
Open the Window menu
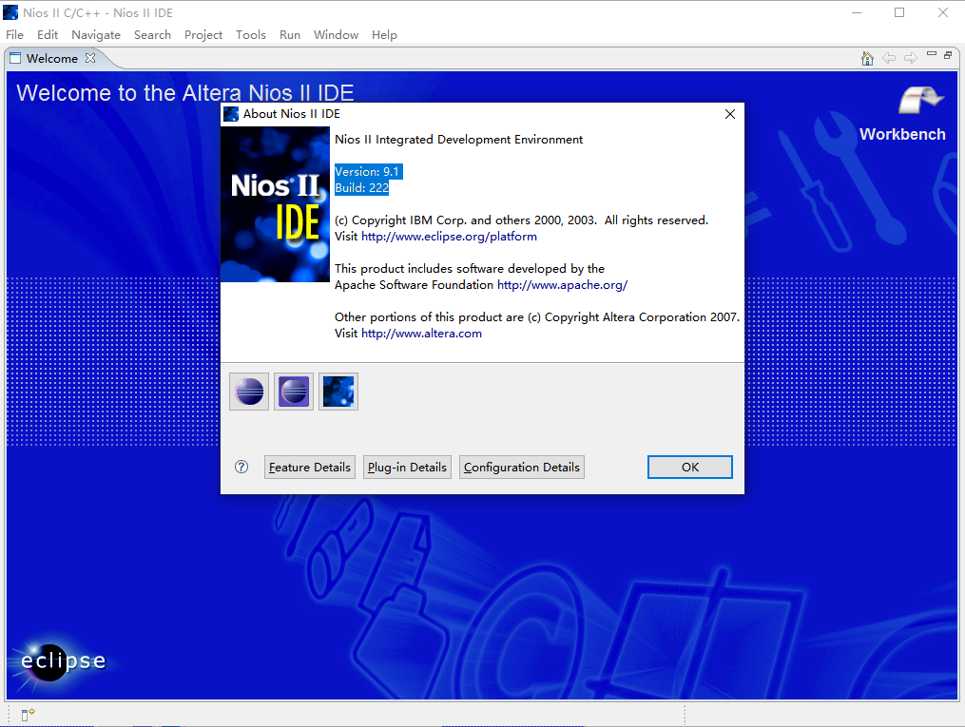coord(336,35)
